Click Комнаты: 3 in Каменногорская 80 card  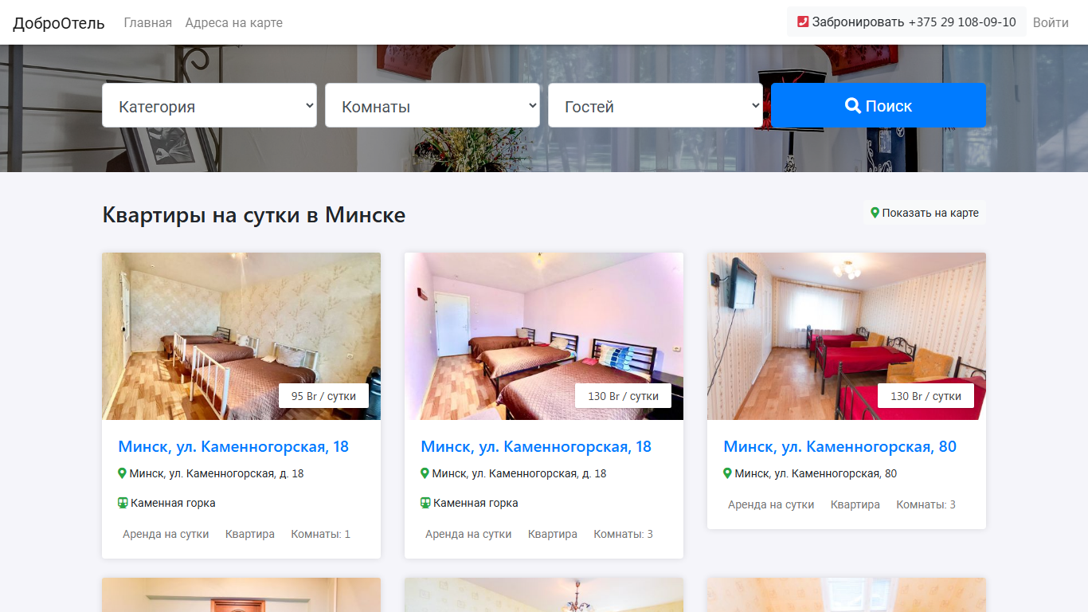pos(926,504)
